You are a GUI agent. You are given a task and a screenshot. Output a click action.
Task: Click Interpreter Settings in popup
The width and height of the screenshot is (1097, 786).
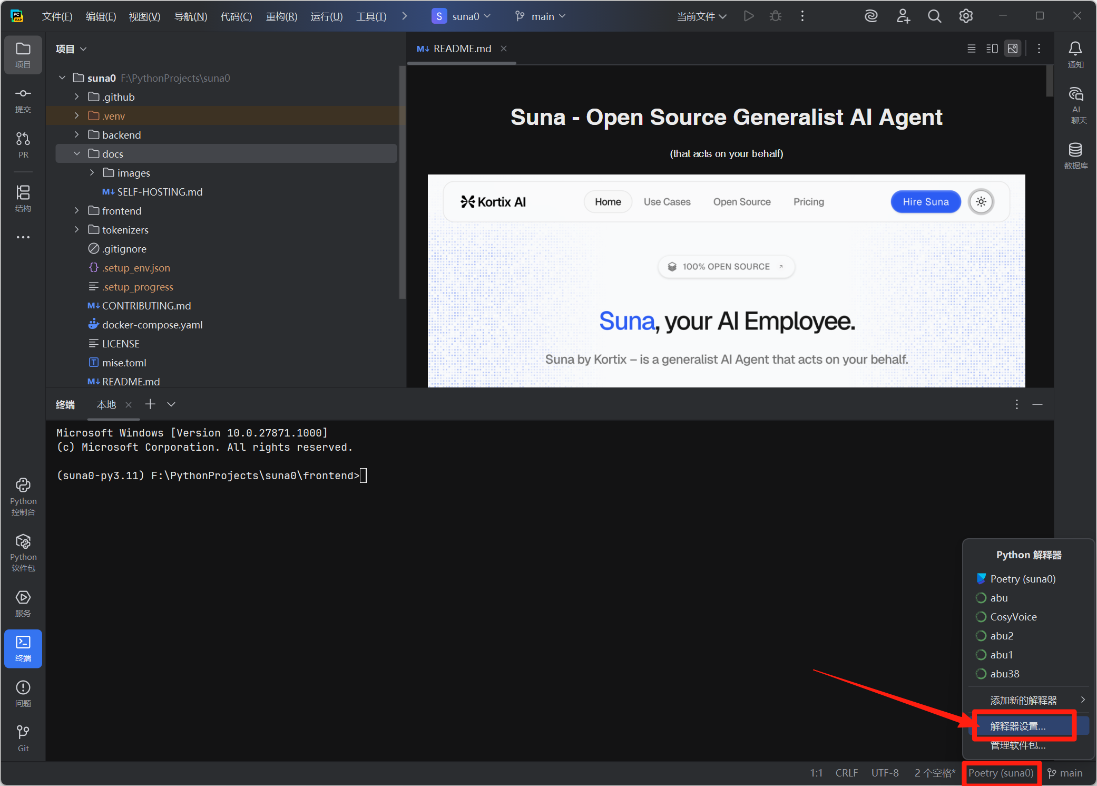pos(1017,726)
